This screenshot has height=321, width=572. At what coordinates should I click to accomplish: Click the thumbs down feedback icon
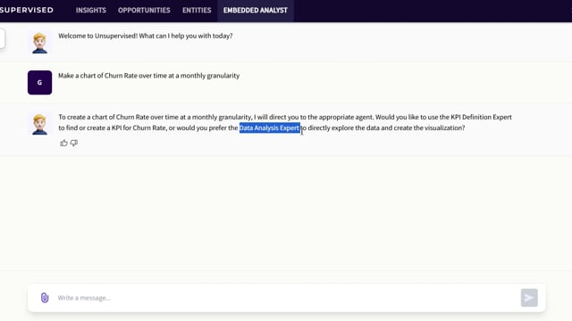coord(74,143)
